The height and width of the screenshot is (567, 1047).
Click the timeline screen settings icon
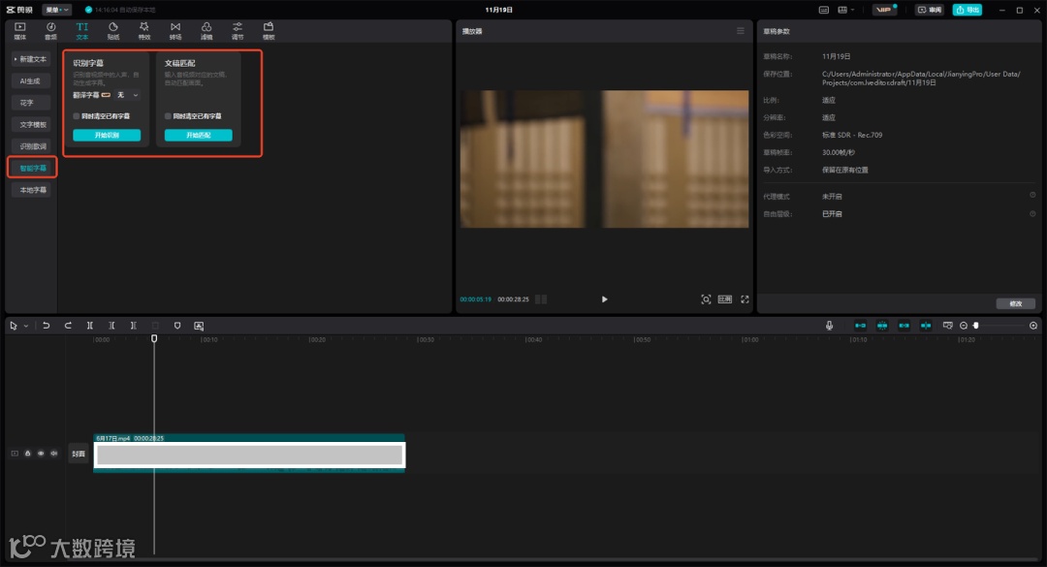947,326
